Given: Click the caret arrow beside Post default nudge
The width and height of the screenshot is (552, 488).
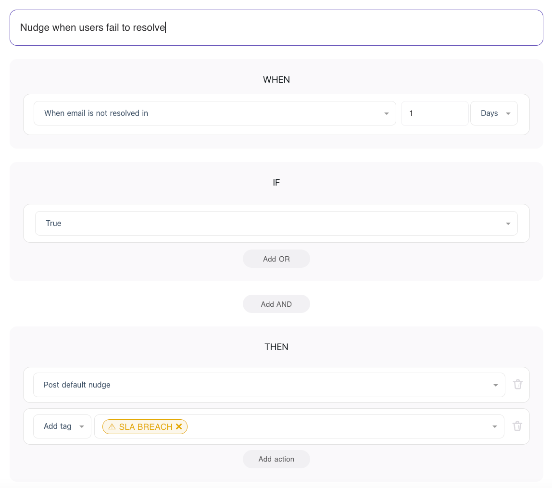Looking at the screenshot, I should coord(496,385).
